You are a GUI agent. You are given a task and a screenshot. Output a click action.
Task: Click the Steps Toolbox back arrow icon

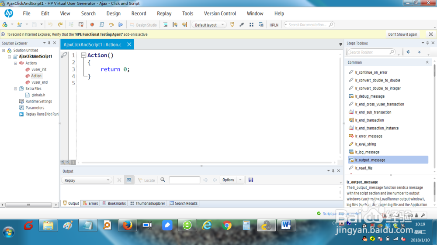click(408, 52)
